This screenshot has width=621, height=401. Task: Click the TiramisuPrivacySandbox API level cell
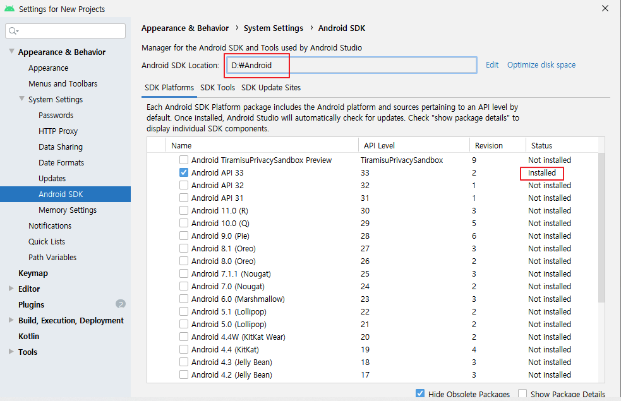[402, 160]
